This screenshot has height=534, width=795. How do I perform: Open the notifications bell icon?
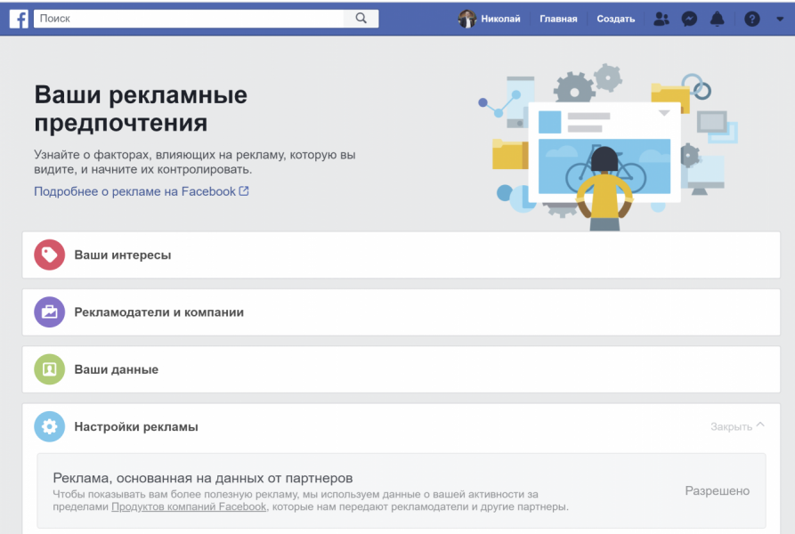pos(717,20)
